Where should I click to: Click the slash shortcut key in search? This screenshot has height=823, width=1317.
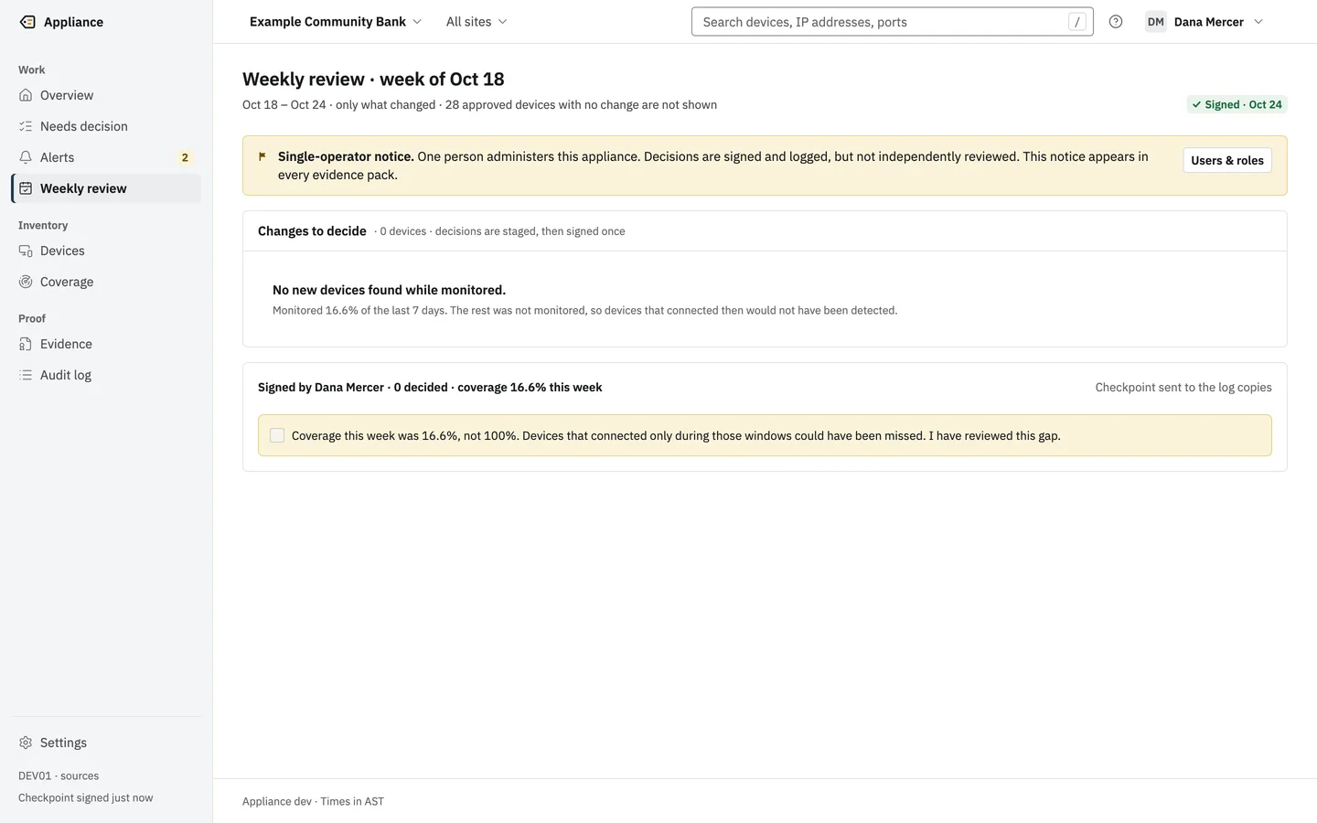pyautogui.click(x=1077, y=22)
